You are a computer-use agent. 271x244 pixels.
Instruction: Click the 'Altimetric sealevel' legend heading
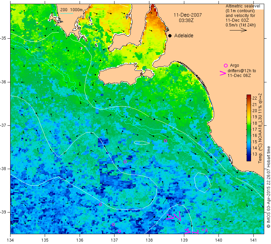[243, 6]
